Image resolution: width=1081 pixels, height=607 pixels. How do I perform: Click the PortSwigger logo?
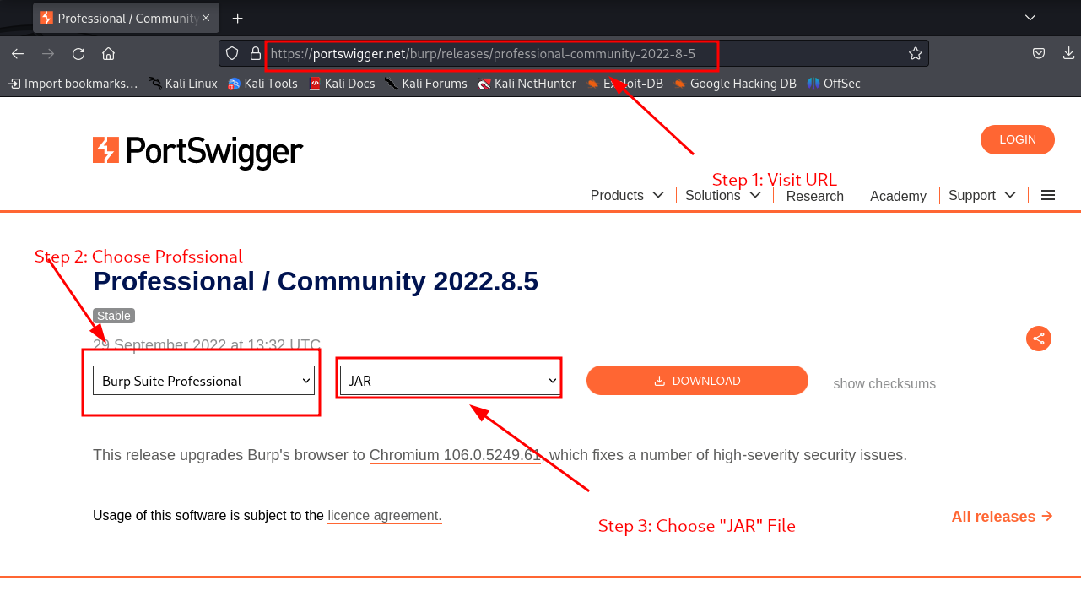[197, 152]
